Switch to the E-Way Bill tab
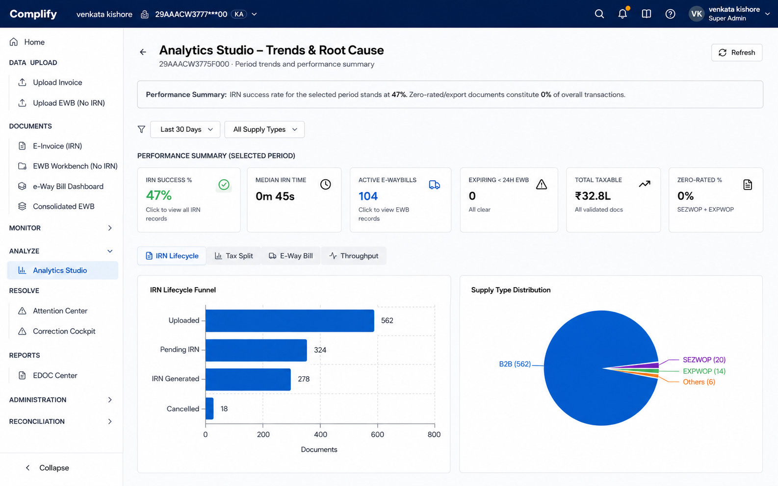This screenshot has width=778, height=486. (x=290, y=256)
